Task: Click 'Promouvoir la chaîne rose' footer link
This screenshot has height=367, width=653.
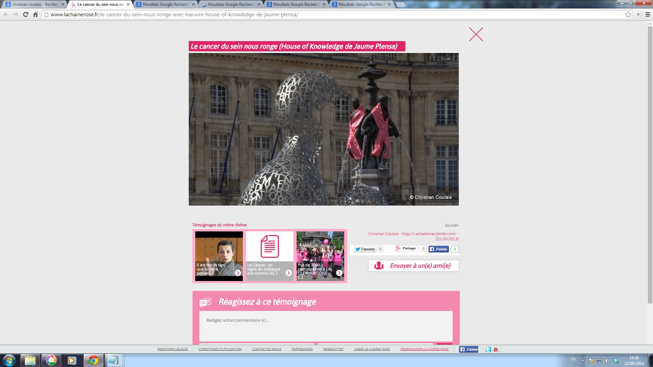Action: [424, 349]
